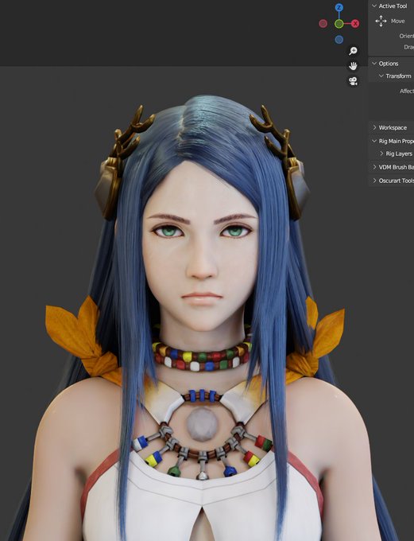Expand the Rig Layers subpanel
Image resolution: width=414 pixels, height=541 pixels.
pos(381,154)
